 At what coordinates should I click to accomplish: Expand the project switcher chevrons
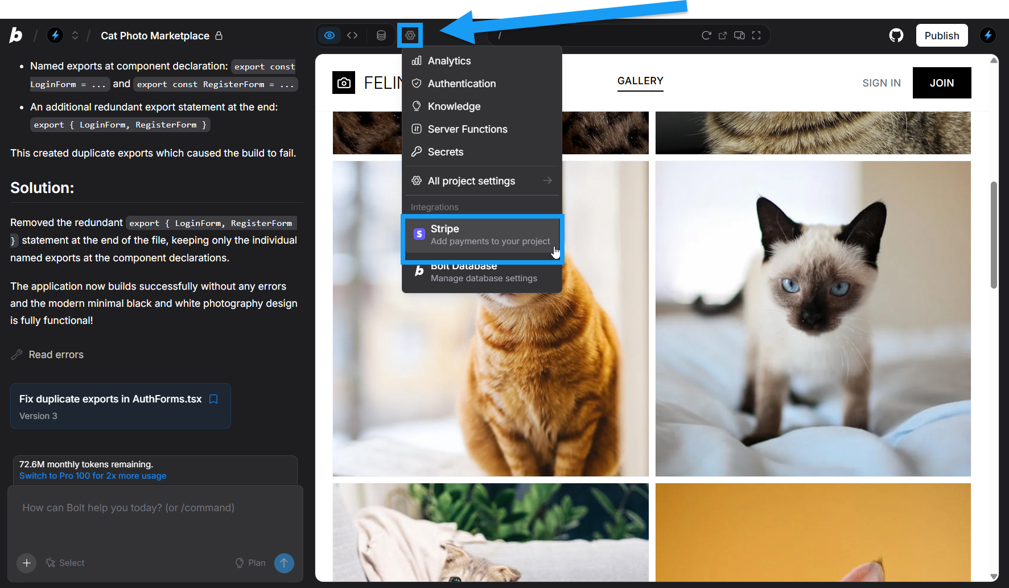coord(75,35)
